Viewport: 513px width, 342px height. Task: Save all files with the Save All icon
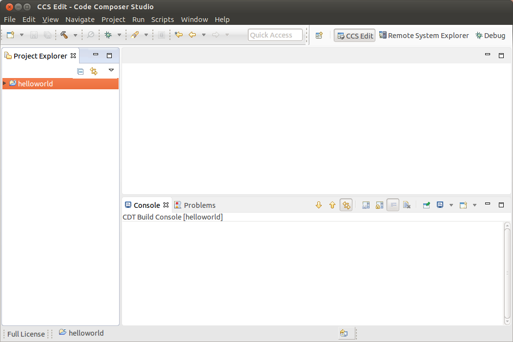(x=47, y=35)
